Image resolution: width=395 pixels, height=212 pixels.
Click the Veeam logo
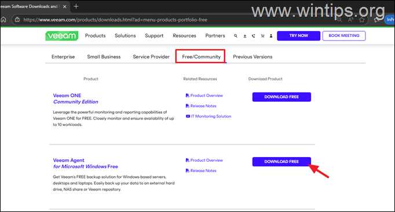62,36
